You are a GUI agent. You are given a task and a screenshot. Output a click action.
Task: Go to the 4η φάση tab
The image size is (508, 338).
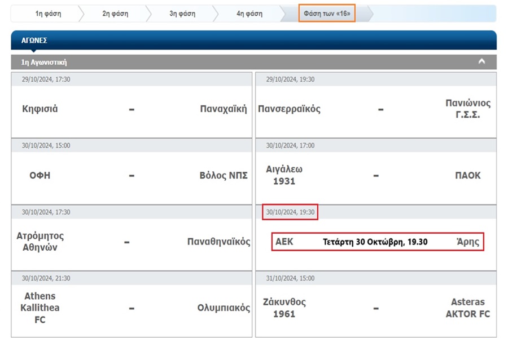[x=249, y=14]
